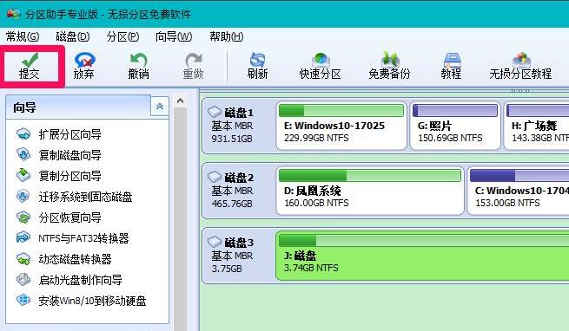Click the 160.00GB NTFS label

(x=316, y=203)
